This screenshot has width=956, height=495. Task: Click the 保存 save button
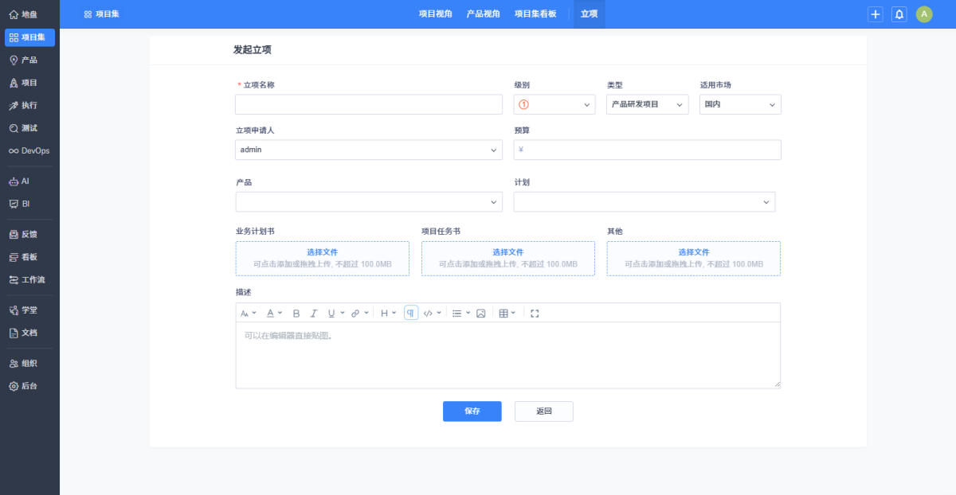click(472, 411)
